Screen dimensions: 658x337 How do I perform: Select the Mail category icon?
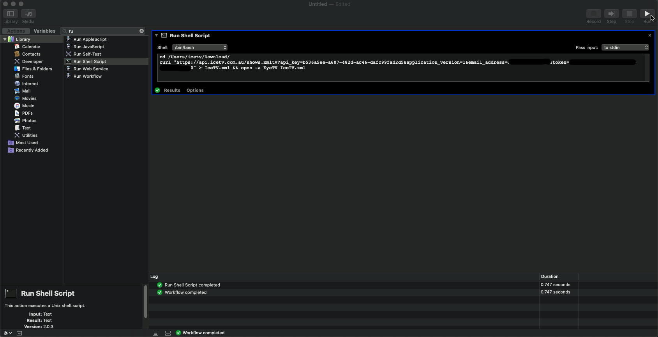point(17,91)
